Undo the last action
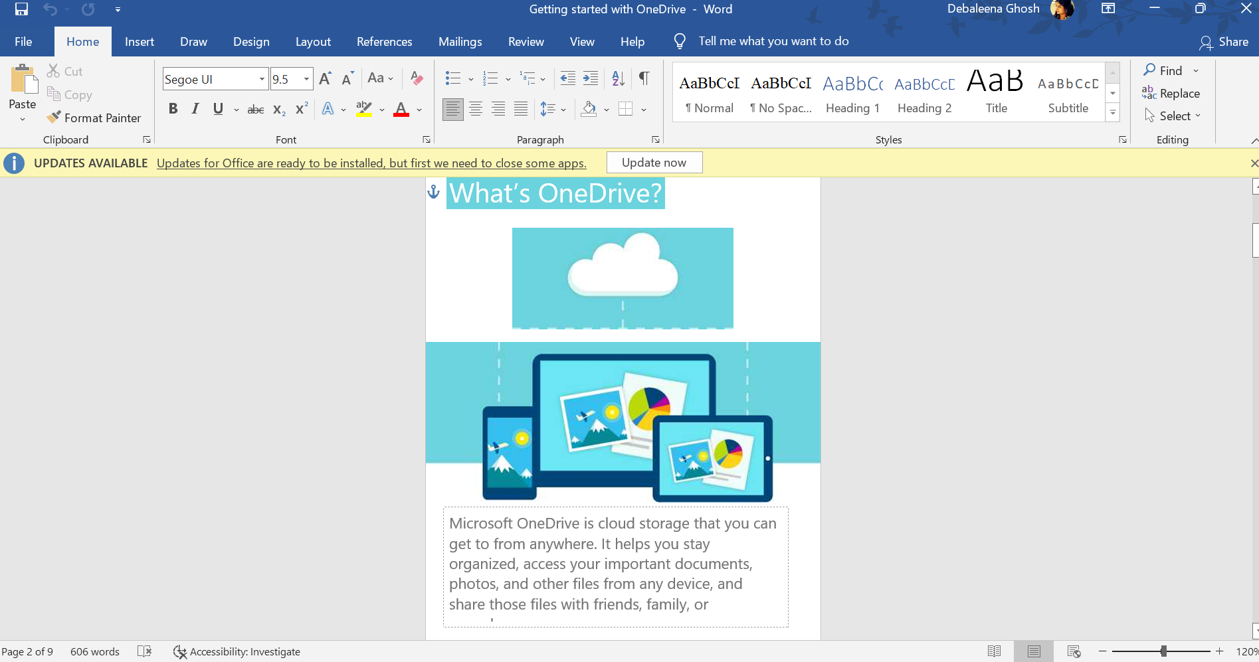The image size is (1259, 662). pyautogui.click(x=50, y=9)
